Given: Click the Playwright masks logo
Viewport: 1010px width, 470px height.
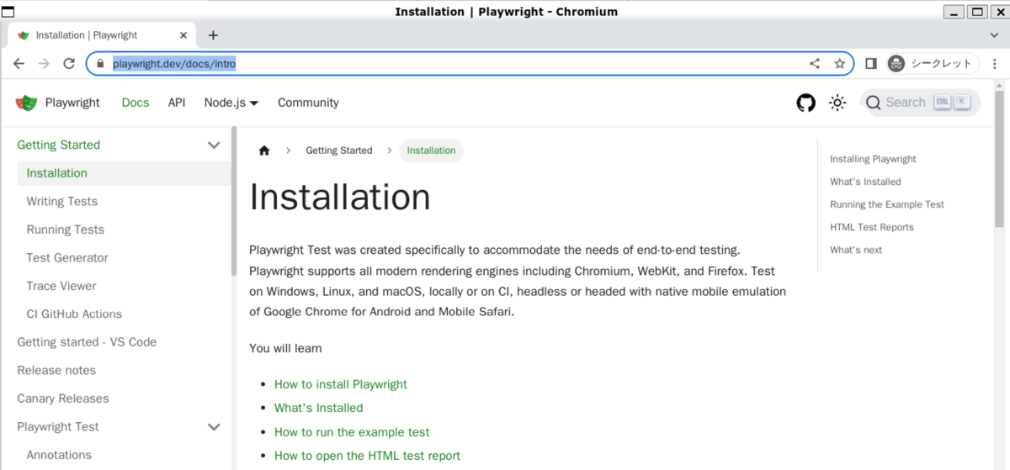Looking at the screenshot, I should [x=27, y=103].
